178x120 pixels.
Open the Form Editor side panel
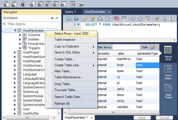tap(168, 73)
